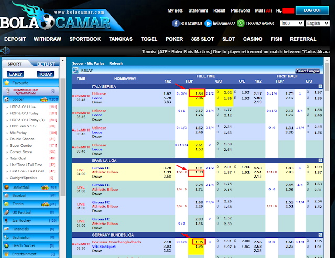Click the Favourite star icon
Viewport: 335px width, 258px height.
[x=7, y=83]
